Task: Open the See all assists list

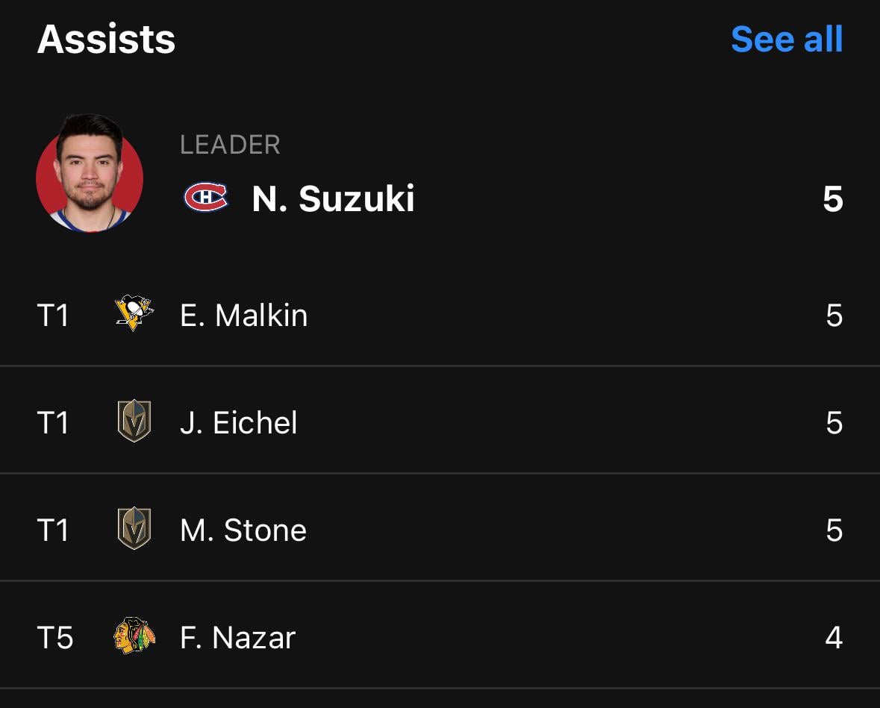Action: pyautogui.click(x=787, y=40)
